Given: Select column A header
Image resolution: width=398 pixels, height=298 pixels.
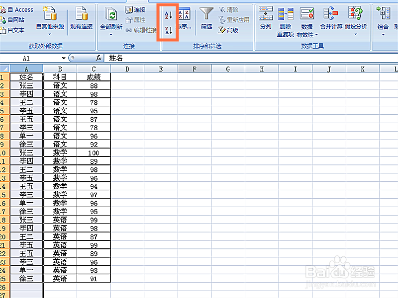Looking at the screenshot, I should tap(26, 69).
